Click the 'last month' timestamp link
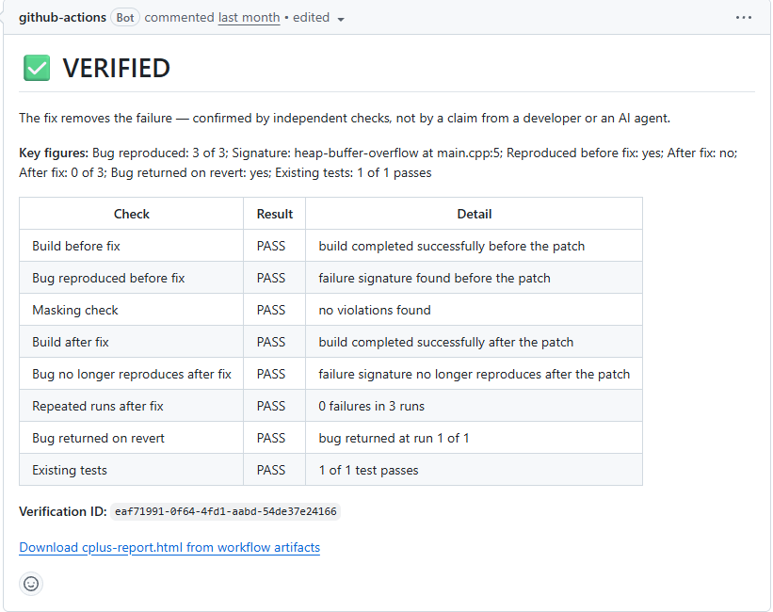The image size is (773, 612). (249, 17)
